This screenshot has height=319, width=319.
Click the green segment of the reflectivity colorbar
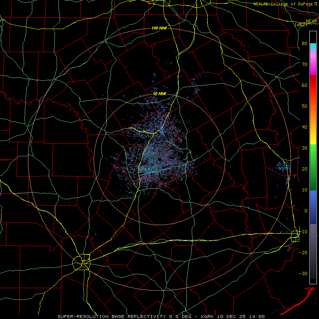click(x=313, y=167)
